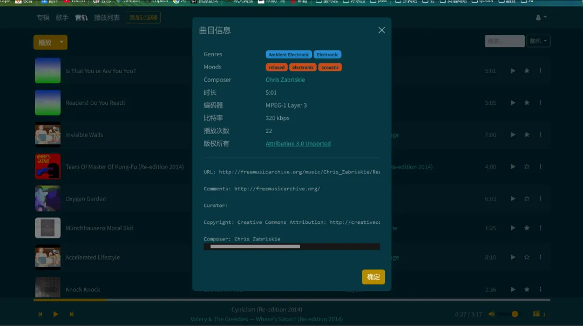Open more options for Tears Of Master Of Kung-Fu
Viewport: 583px width, 326px height.
(x=540, y=167)
